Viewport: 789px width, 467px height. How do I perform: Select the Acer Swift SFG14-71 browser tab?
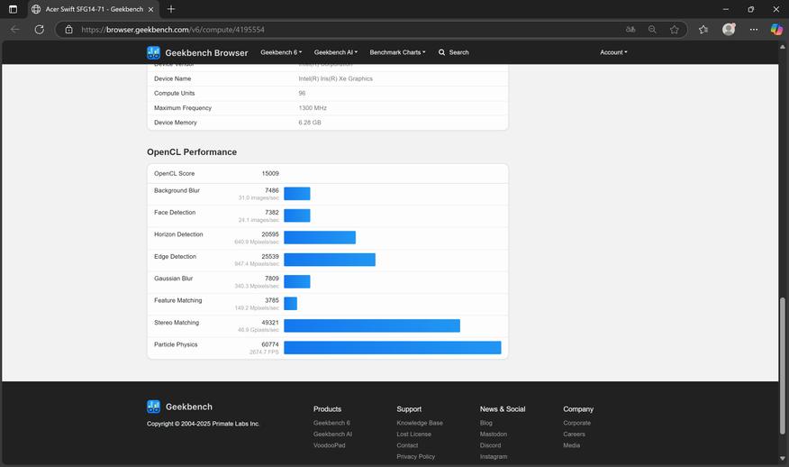tap(90, 9)
